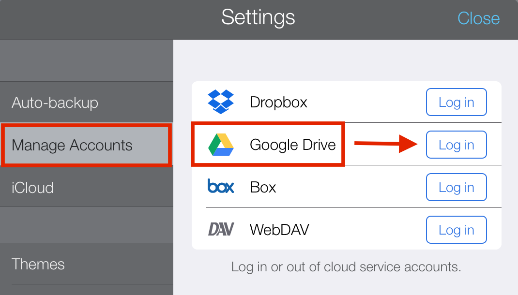This screenshot has width=518, height=295.
Task: Click the Box logo icon
Action: point(221,186)
